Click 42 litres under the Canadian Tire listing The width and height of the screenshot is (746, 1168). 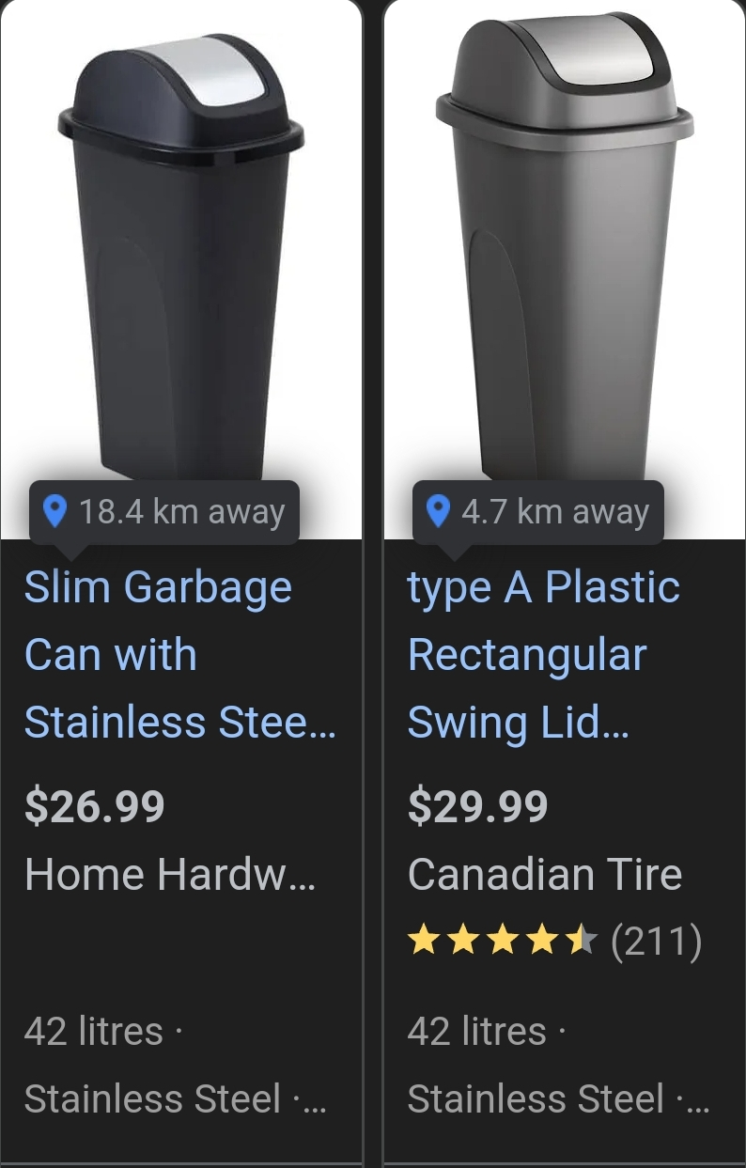point(477,1032)
